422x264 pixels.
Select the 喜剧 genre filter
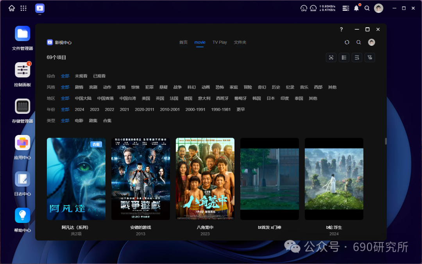tap(93, 87)
